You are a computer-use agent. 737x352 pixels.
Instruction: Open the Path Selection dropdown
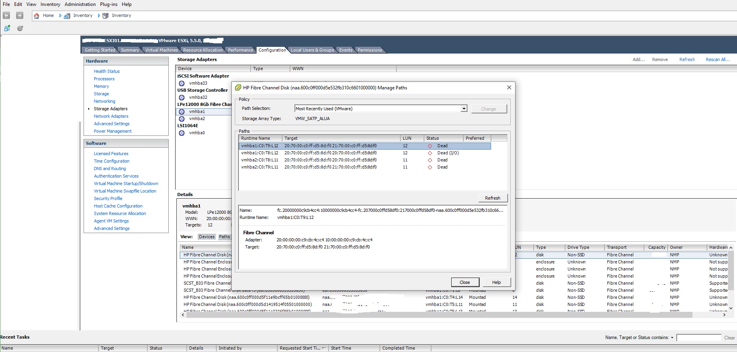click(x=464, y=109)
